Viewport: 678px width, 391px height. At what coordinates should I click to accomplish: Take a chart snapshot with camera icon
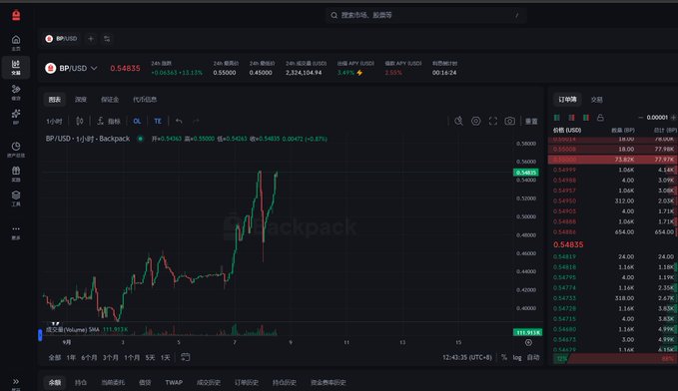510,121
